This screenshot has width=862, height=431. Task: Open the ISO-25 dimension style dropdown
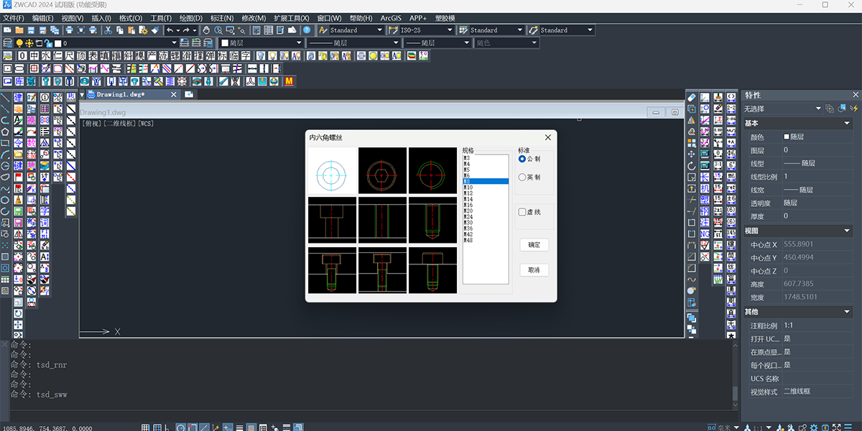pyautogui.click(x=421, y=30)
